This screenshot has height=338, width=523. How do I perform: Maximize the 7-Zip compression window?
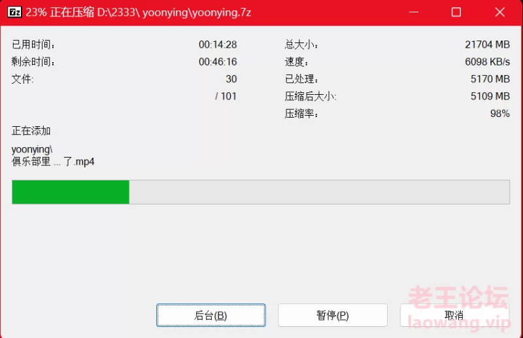(456, 12)
